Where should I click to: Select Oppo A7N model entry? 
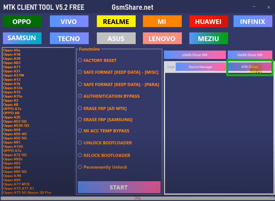pyautogui.click(x=12, y=176)
